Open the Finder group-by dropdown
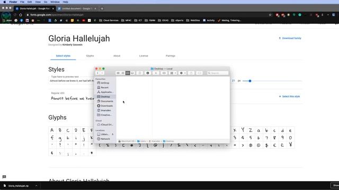The height and width of the screenshot is (190, 339). [x=173, y=73]
